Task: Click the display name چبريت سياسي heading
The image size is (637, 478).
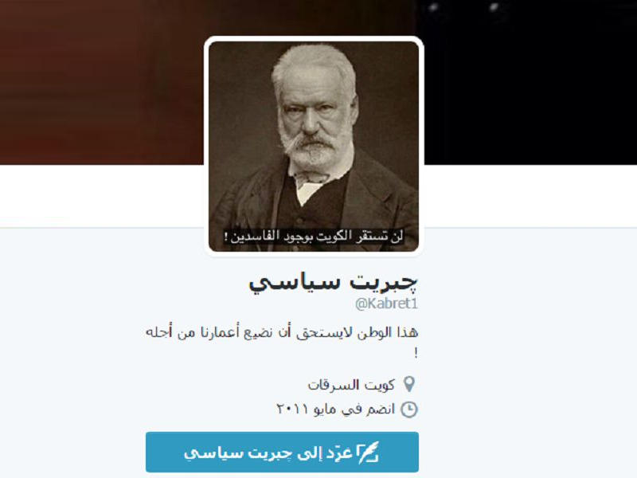Action: pyautogui.click(x=333, y=282)
